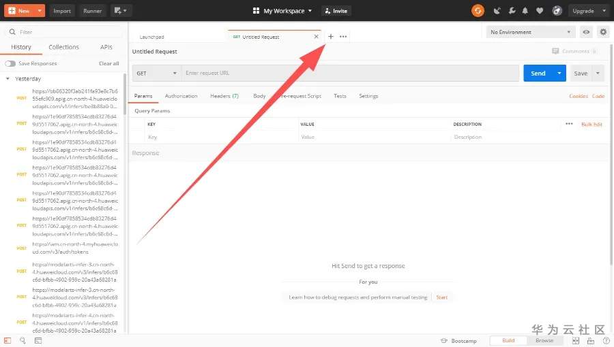Viewport: 614px width, 347px height.
Task: Open the Authorization tab
Action: [181, 96]
